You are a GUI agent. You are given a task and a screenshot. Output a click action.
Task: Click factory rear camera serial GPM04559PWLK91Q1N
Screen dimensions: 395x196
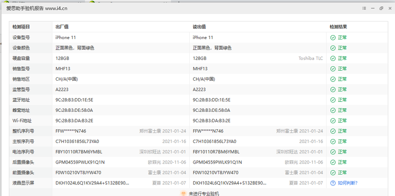tap(80, 162)
